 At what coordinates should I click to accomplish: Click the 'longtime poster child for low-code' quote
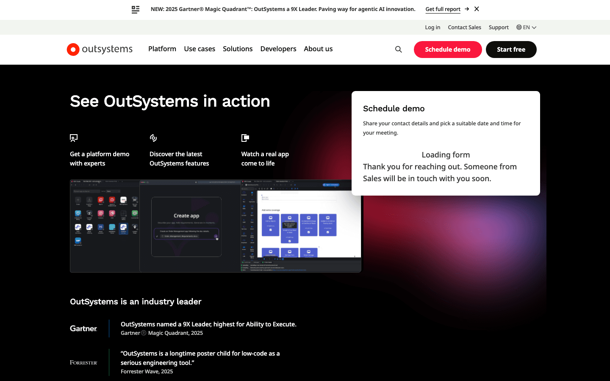[x=200, y=358]
